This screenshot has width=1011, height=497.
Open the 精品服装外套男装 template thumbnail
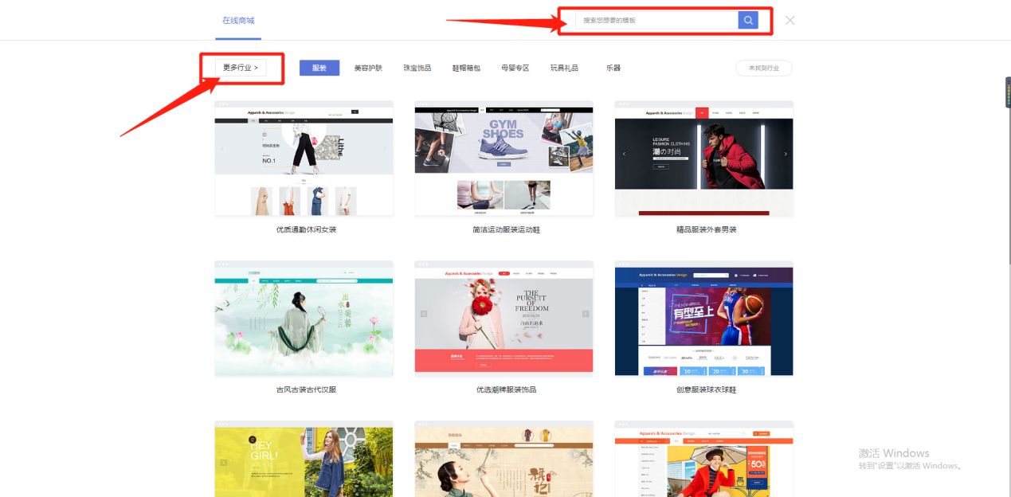703,158
